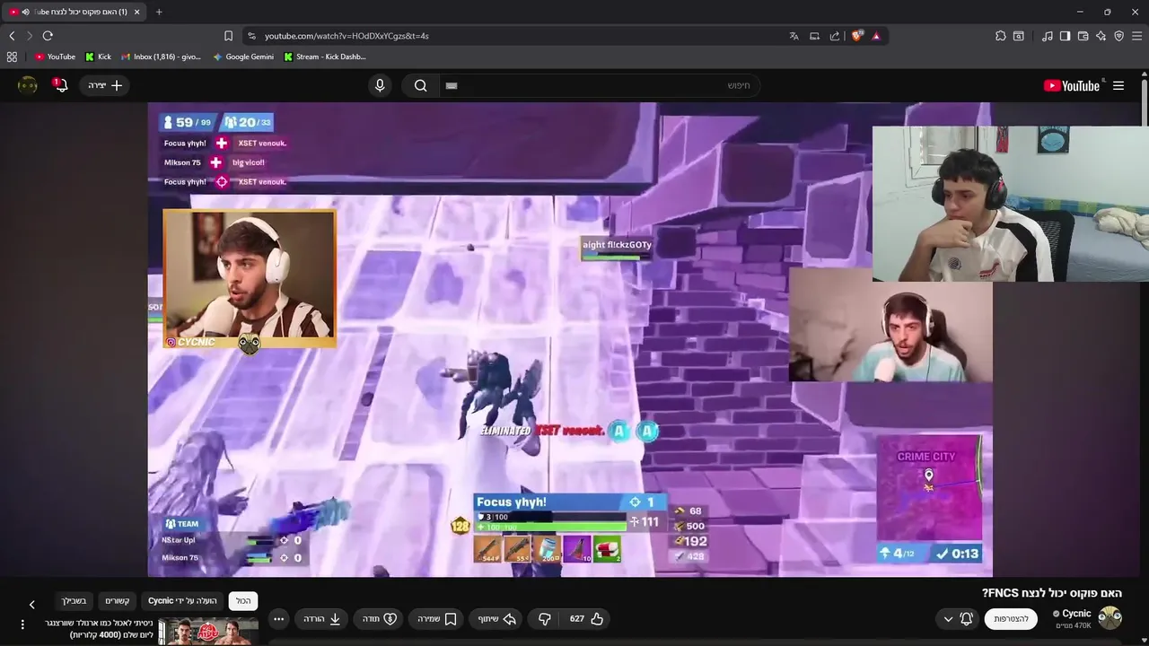Select the 'קשורים' filter chip
1149x646 pixels.
point(117,600)
